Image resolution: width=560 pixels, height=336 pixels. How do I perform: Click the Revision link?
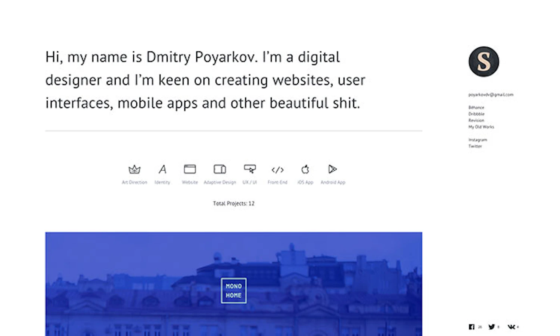pos(476,120)
